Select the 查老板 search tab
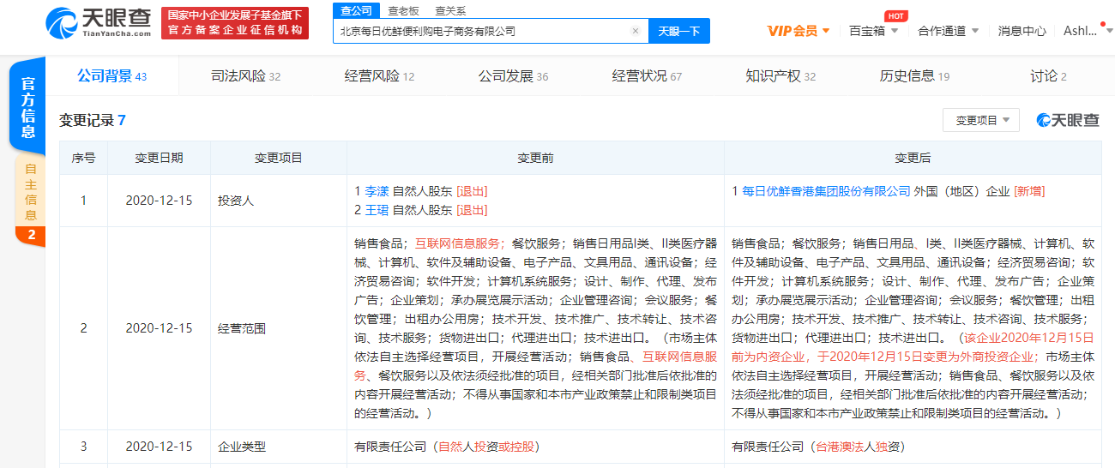The image size is (1115, 468). tap(403, 10)
